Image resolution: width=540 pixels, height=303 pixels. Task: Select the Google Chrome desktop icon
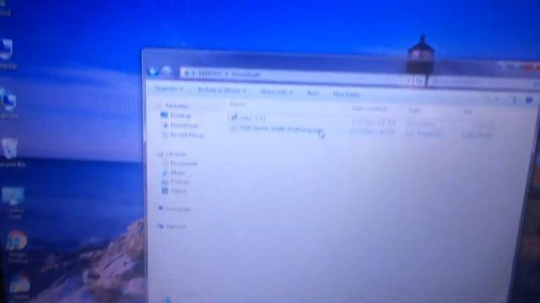[17, 247]
